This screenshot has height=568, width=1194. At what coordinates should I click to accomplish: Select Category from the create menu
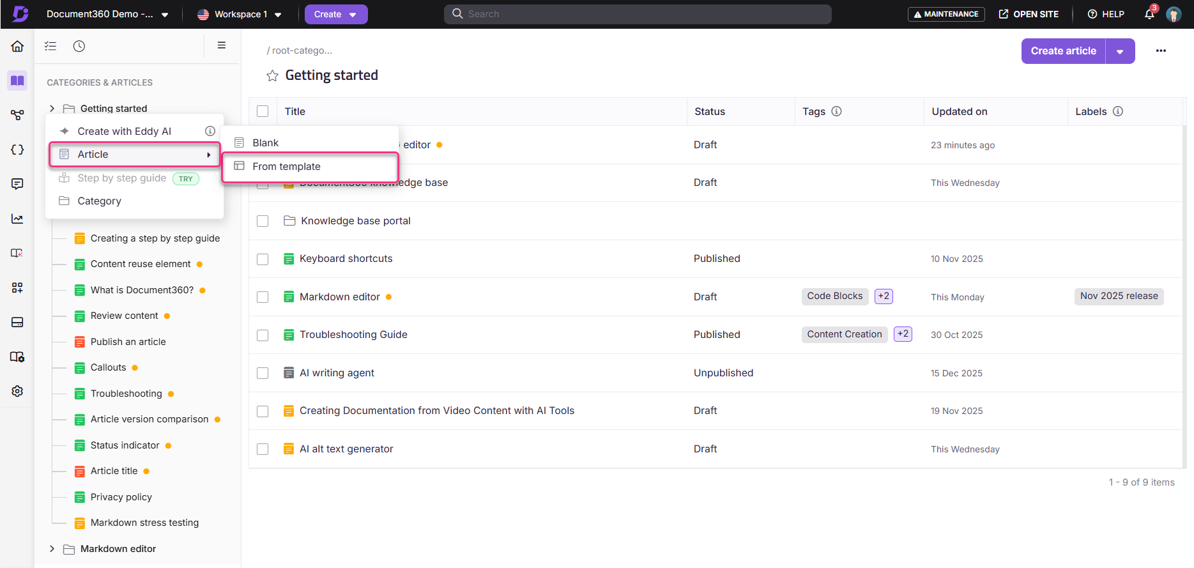point(99,201)
